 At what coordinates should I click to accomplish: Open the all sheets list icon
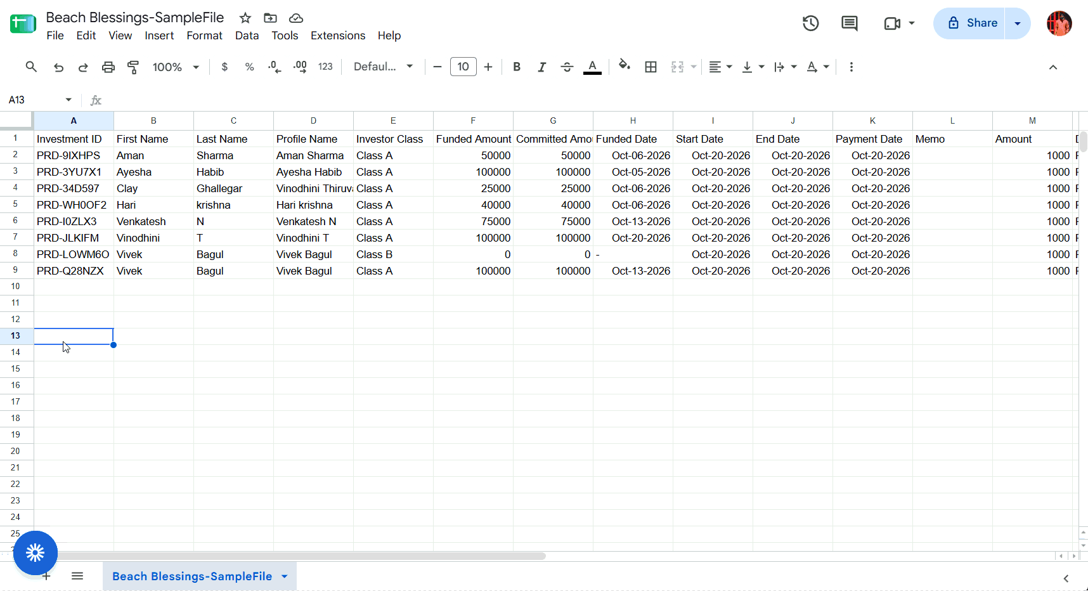[77, 576]
